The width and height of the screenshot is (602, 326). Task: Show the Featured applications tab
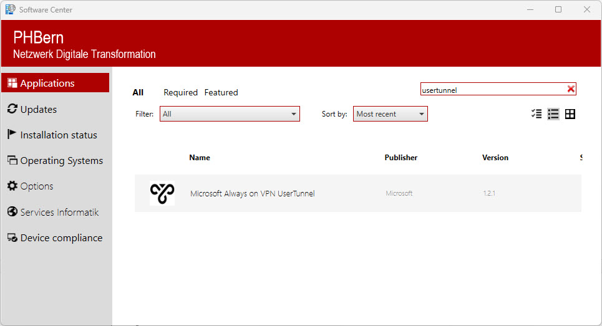pos(221,92)
